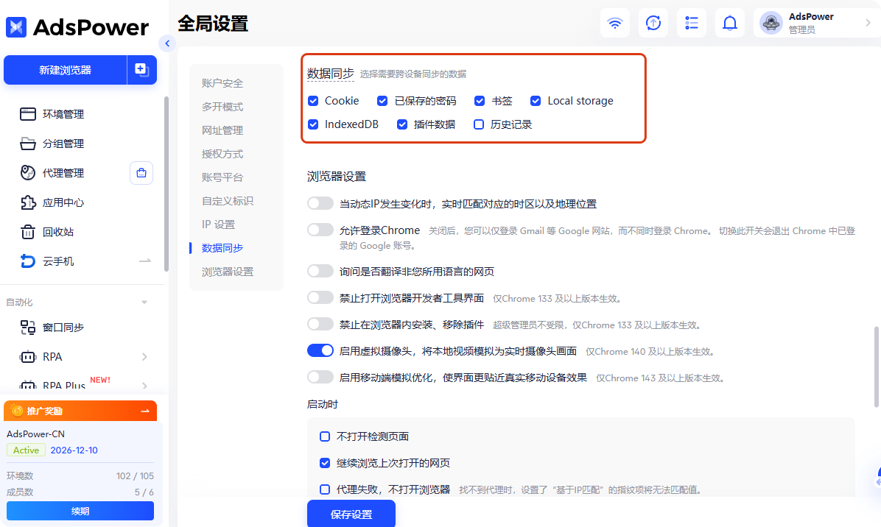The width and height of the screenshot is (881, 527).
Task: Click the 回收站 trash icon
Action: pos(27,232)
